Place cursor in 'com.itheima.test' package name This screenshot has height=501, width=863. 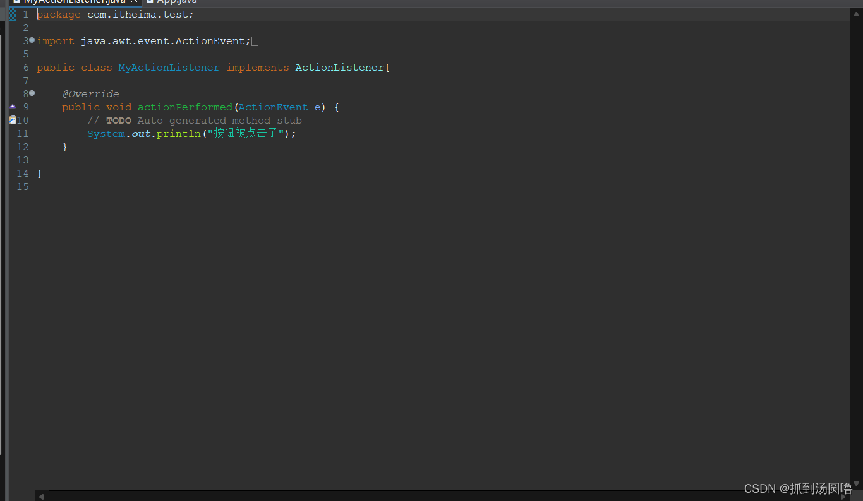click(137, 15)
